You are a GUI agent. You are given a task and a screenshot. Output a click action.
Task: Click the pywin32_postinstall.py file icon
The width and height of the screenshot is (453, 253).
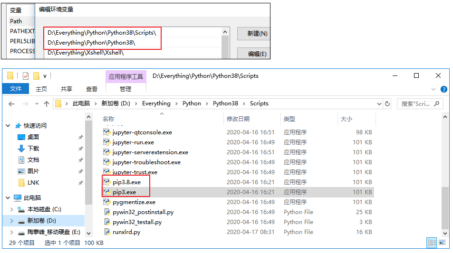[107, 212]
